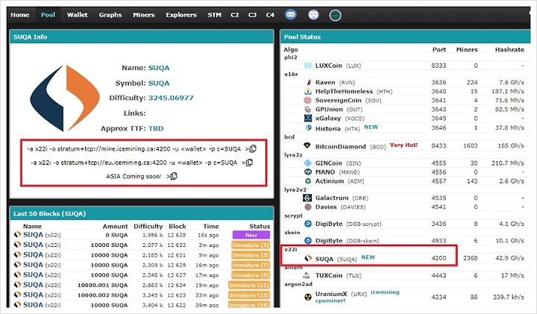Click the xGalaxy coin icon
This screenshot has width=537, height=314.
308,118
